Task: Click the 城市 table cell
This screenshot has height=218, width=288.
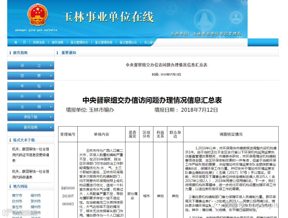Action: pyautogui.click(x=146, y=196)
